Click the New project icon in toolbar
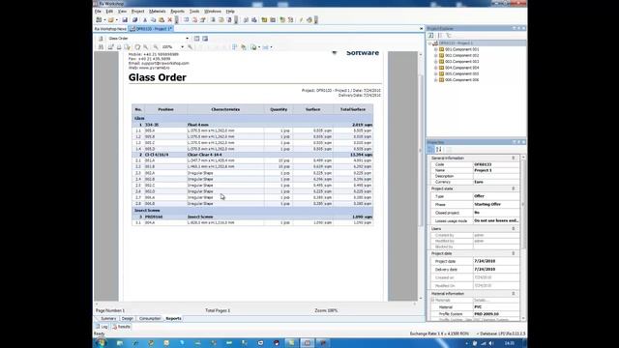The width and height of the screenshot is (619, 348). point(99,20)
